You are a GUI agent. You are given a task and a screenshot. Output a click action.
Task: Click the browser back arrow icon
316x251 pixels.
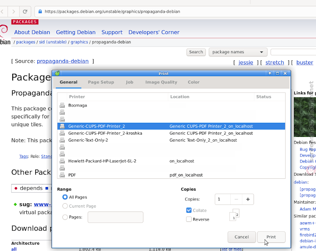pyautogui.click(x=2, y=11)
